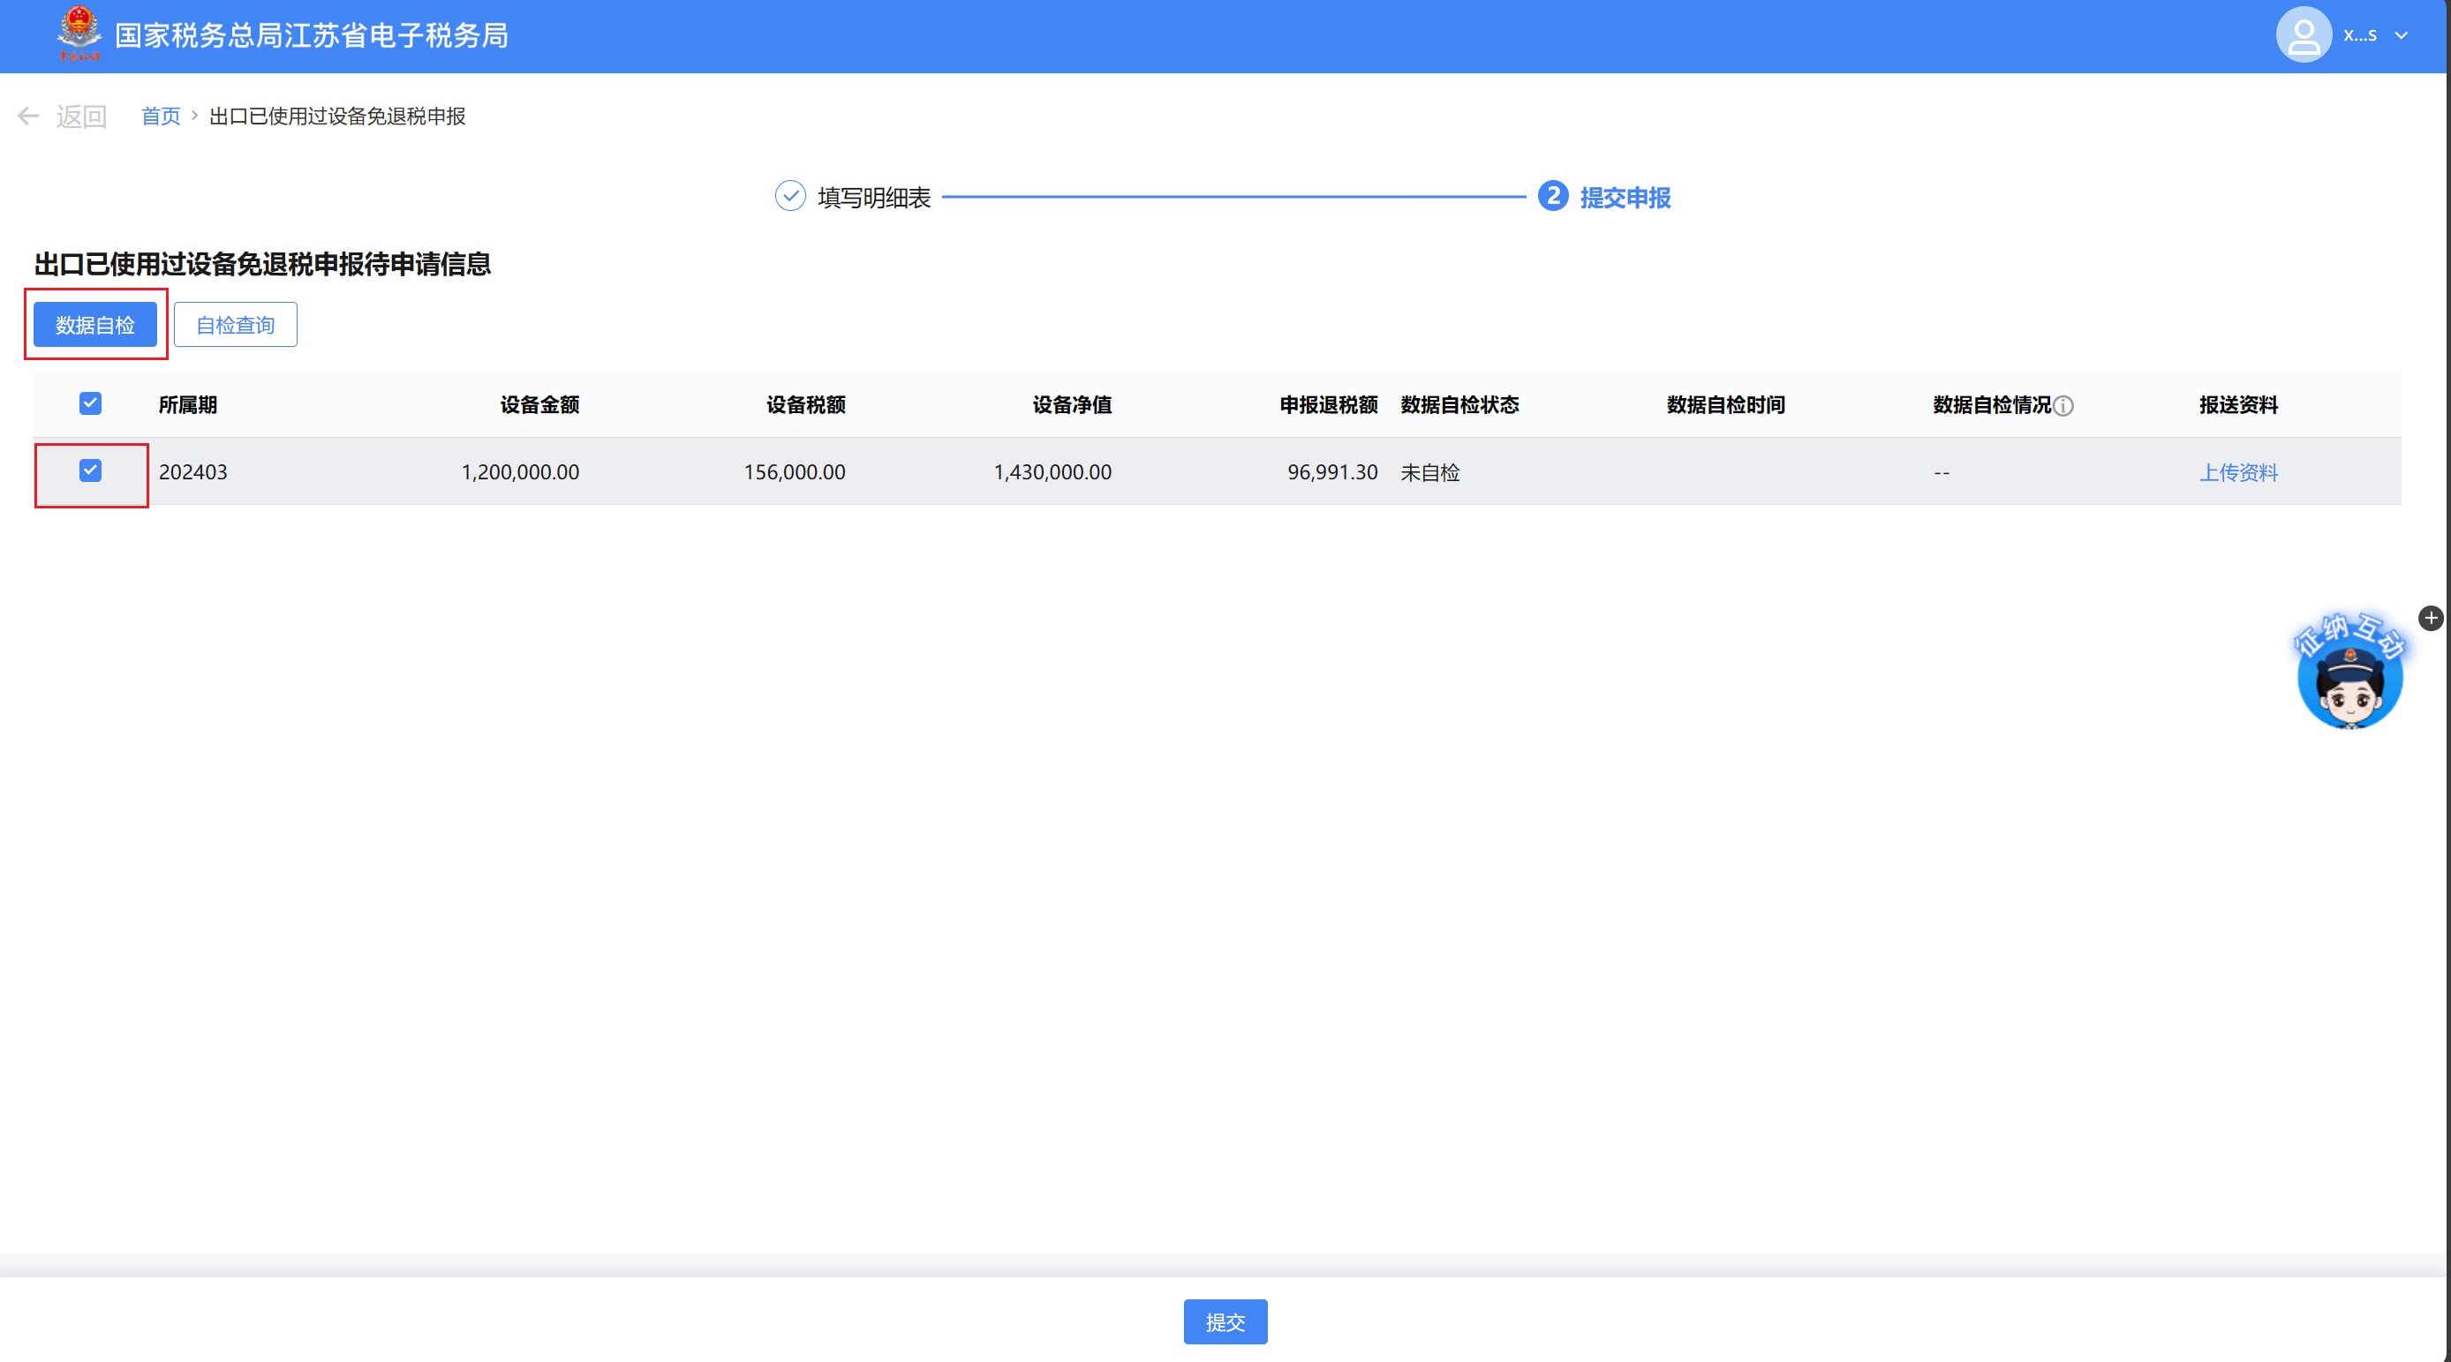Select the 提交申报 step label
2451x1362 pixels.
point(1625,198)
